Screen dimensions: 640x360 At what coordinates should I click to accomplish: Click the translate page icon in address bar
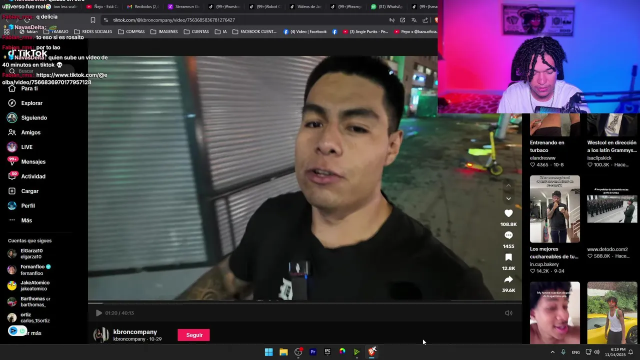414,20
